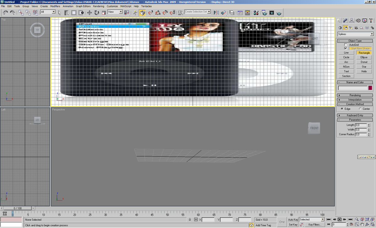This screenshot has width=376, height=228.
Task: Untick the Start New Shape checkbox
Action: pos(346,49)
